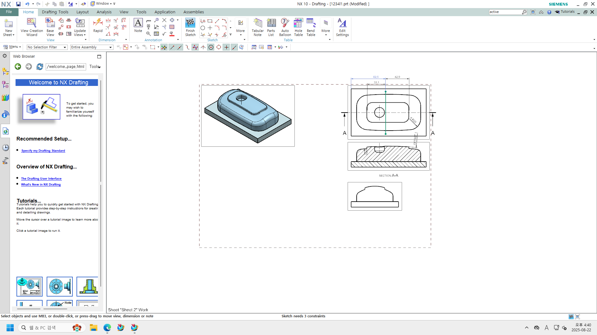This screenshot has width=597, height=335.
Task: Open What's New in NX Drafting link
Action: click(x=41, y=185)
